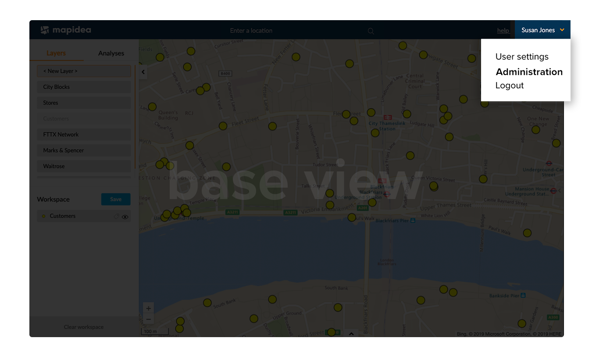Click Logout in the account menu
The image size is (610, 363).
(509, 85)
